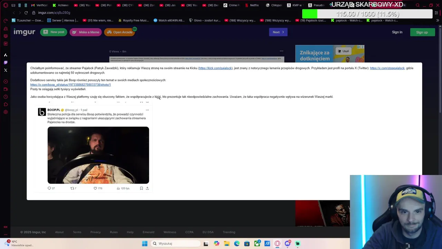This screenshot has width=442, height=249.
Task: Click tweet views statistics icon
Action: click(x=118, y=188)
